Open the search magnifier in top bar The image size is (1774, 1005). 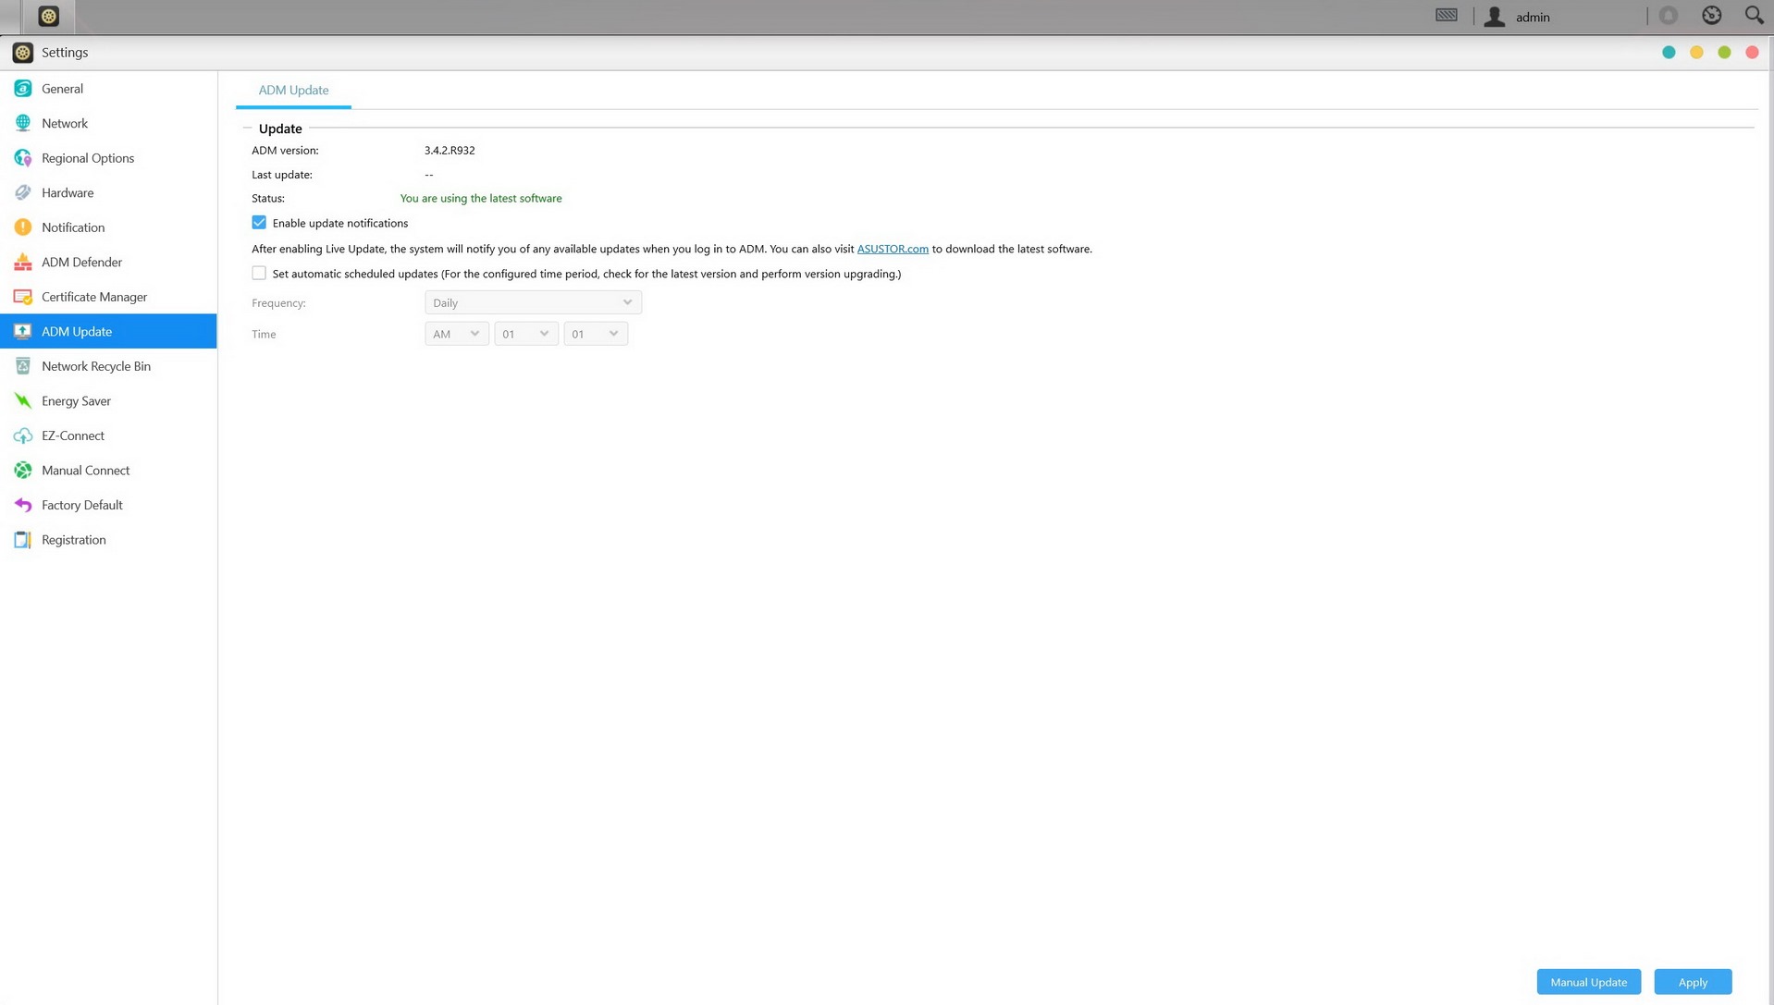point(1754,15)
